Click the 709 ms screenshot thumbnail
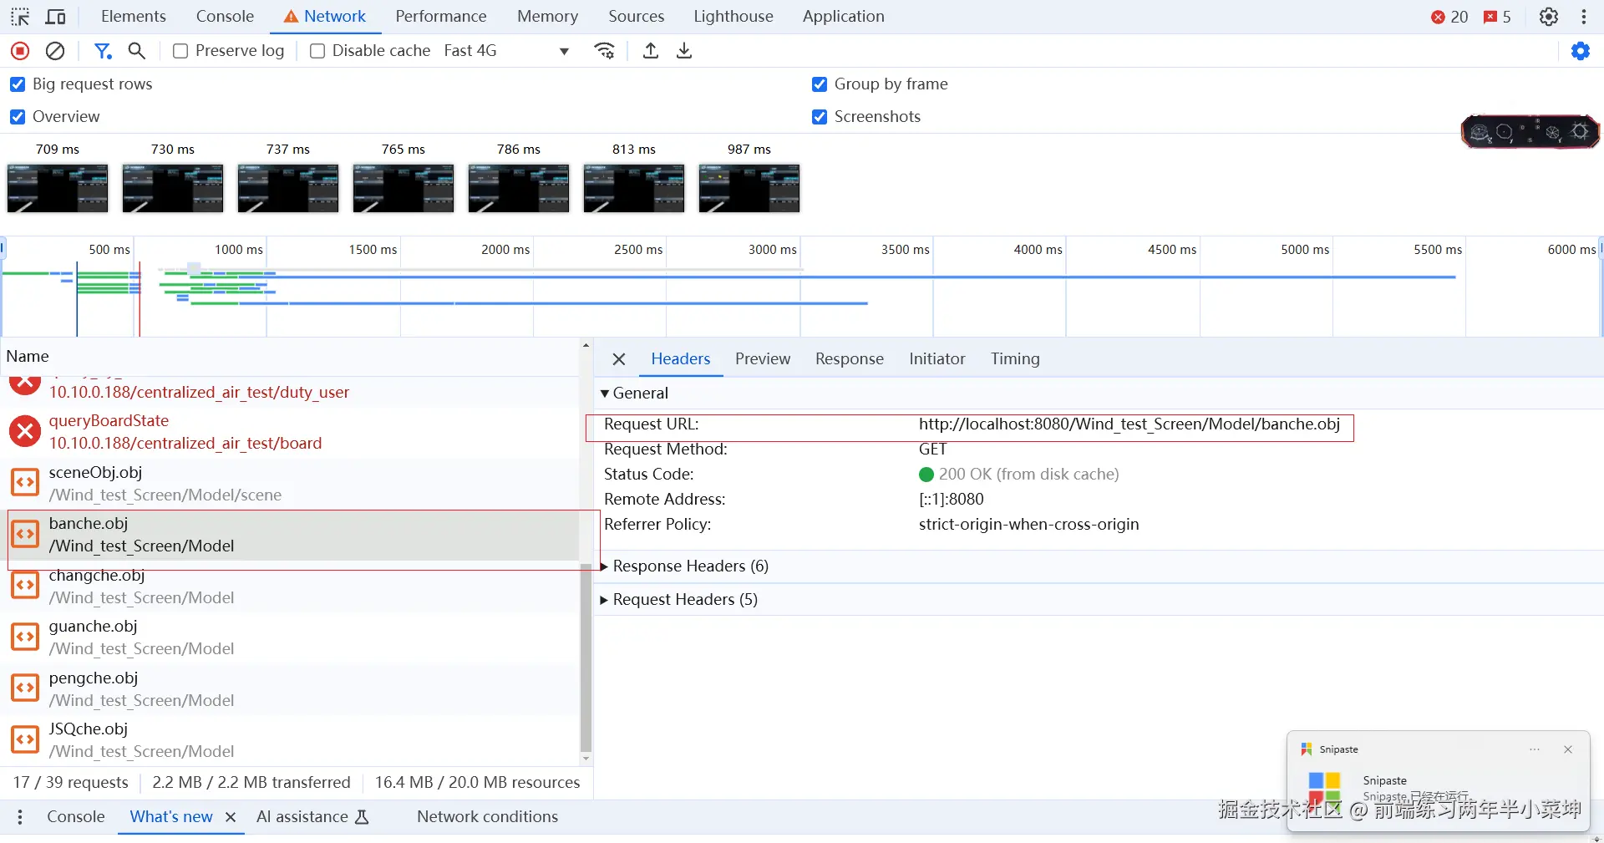Viewport: 1604px width, 843px height. 58,188
